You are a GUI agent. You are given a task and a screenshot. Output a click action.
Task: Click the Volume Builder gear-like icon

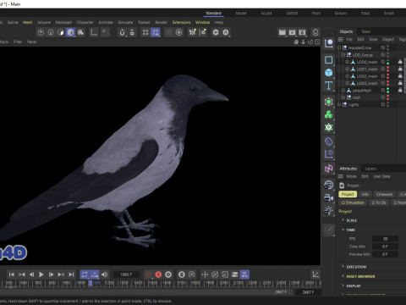click(x=329, y=127)
